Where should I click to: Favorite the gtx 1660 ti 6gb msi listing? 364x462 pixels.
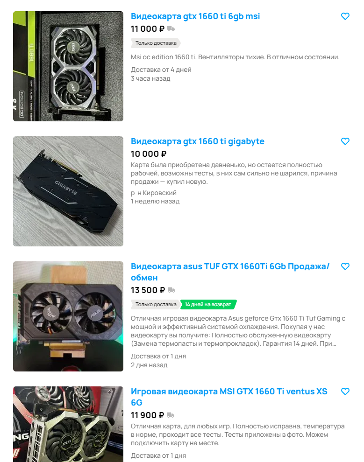coord(345,16)
